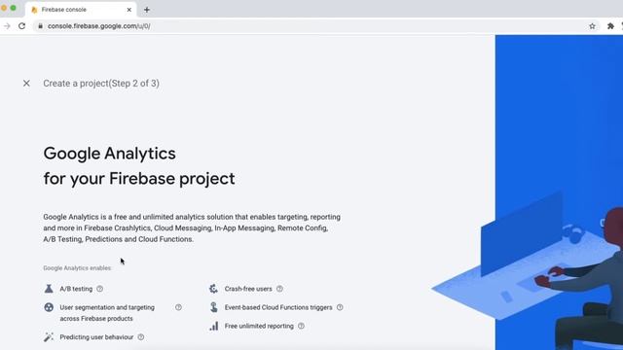Click the User segmentation and targeting label
The height and width of the screenshot is (350, 623).
coord(107,313)
